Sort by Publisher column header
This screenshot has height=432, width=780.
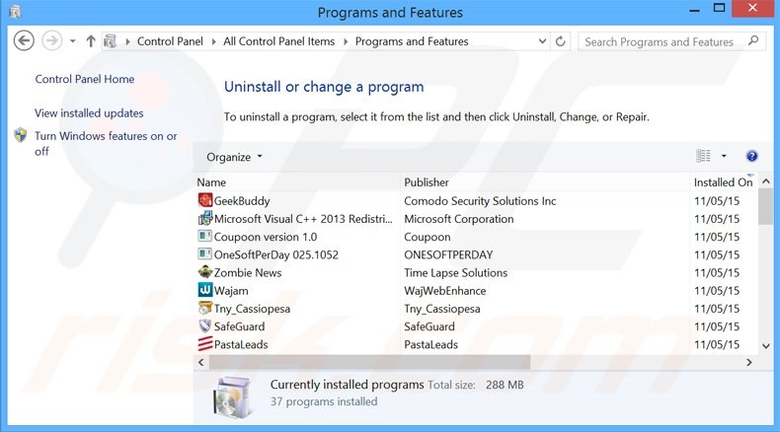545,182
